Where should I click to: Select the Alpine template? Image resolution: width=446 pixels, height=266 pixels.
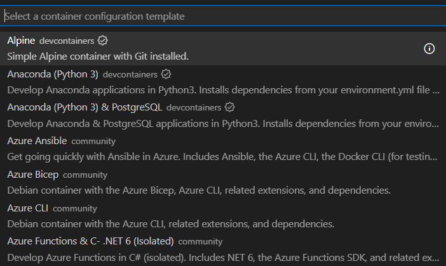click(223, 49)
